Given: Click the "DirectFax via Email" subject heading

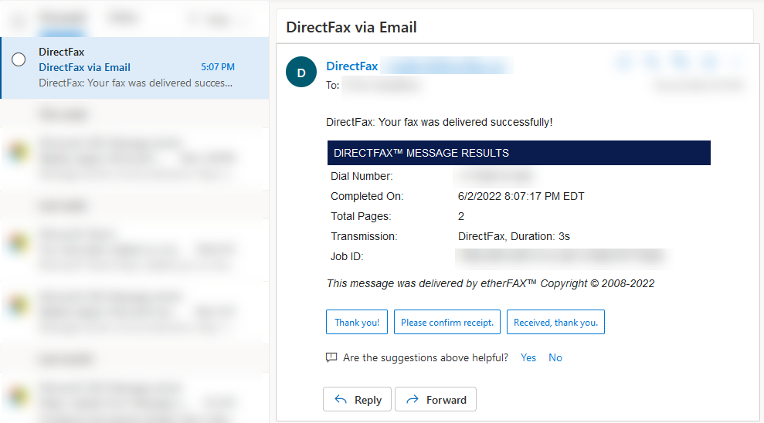Looking at the screenshot, I should point(351,27).
